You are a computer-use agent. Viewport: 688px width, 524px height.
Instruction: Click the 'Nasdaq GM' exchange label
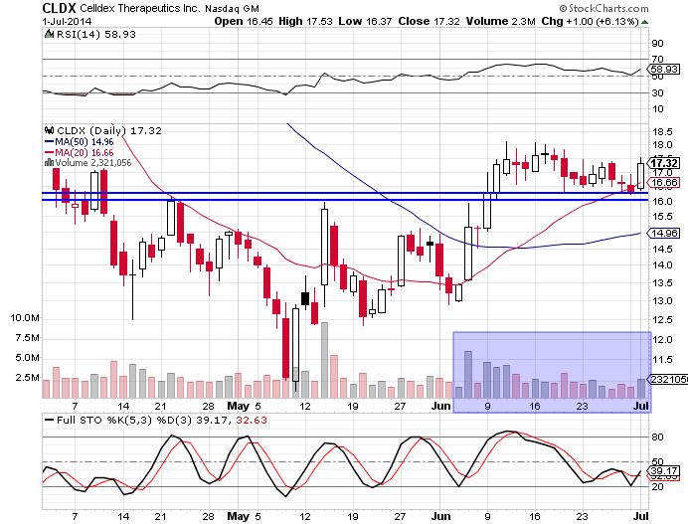(232, 8)
